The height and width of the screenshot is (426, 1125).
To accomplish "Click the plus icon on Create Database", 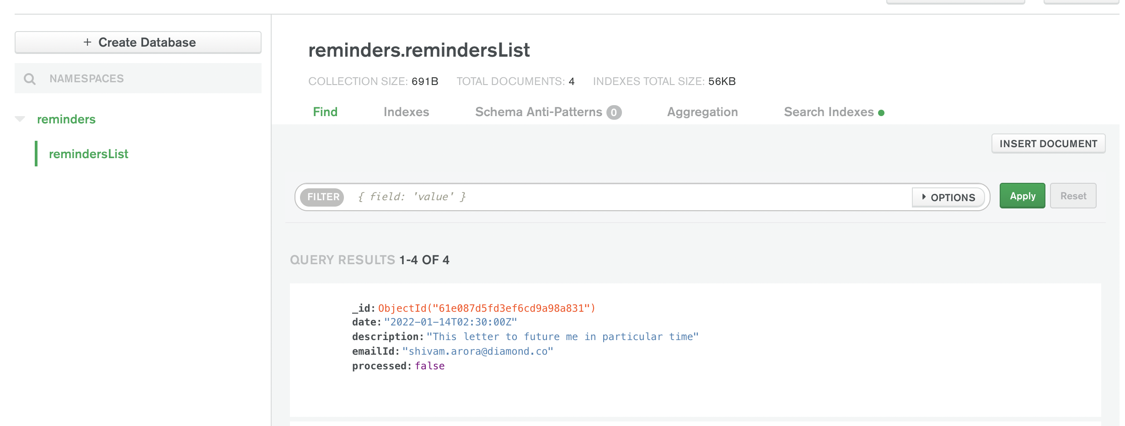I will 87,43.
